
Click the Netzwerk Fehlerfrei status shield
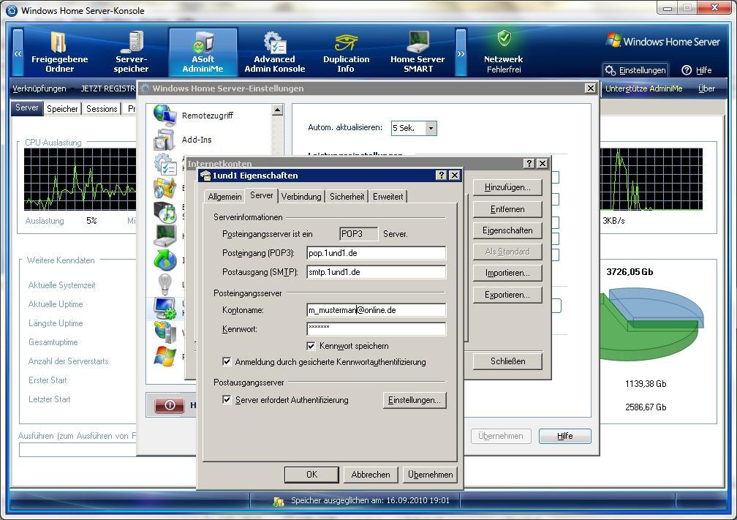point(504,39)
